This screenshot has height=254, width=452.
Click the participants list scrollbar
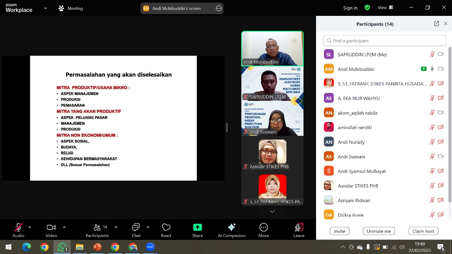[450, 123]
